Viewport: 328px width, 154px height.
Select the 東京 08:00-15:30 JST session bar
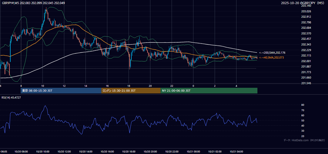click(x=61, y=91)
